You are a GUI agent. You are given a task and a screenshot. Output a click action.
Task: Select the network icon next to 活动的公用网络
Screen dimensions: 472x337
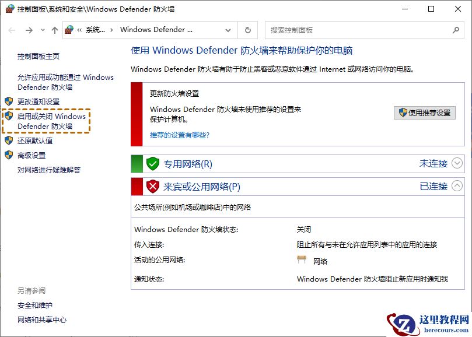pos(301,260)
